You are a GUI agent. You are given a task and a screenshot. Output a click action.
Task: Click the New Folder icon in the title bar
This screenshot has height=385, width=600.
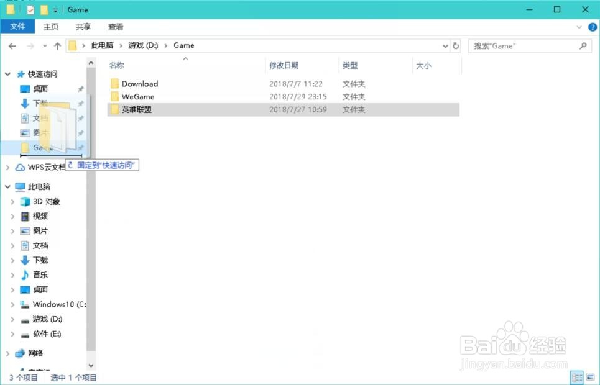pyautogui.click(x=44, y=9)
